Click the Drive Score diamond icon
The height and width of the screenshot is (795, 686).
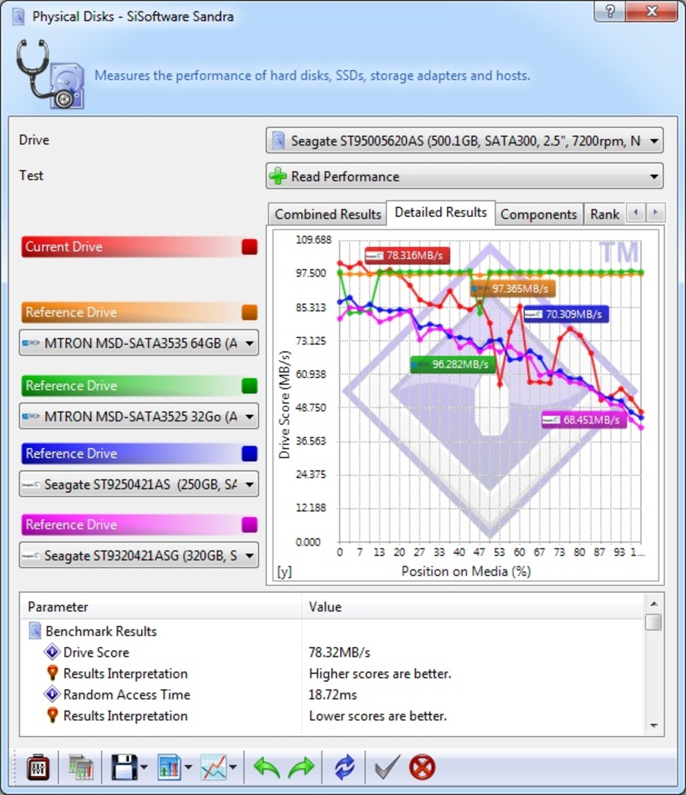point(52,652)
